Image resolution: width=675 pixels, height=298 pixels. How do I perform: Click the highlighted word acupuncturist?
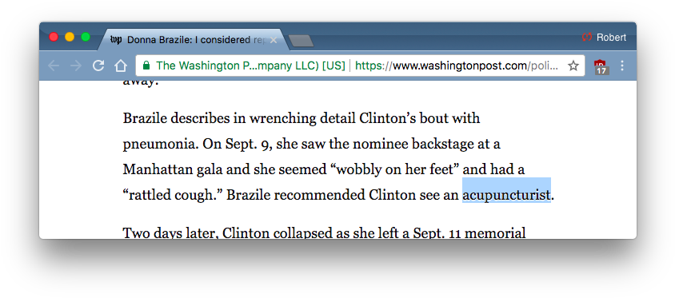coord(506,195)
